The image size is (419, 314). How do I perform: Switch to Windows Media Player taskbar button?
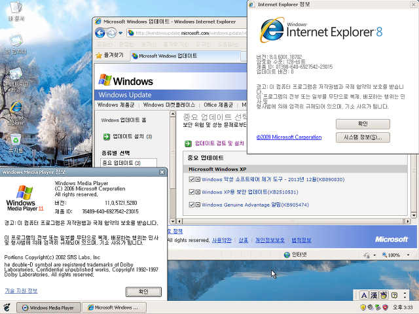(49, 307)
